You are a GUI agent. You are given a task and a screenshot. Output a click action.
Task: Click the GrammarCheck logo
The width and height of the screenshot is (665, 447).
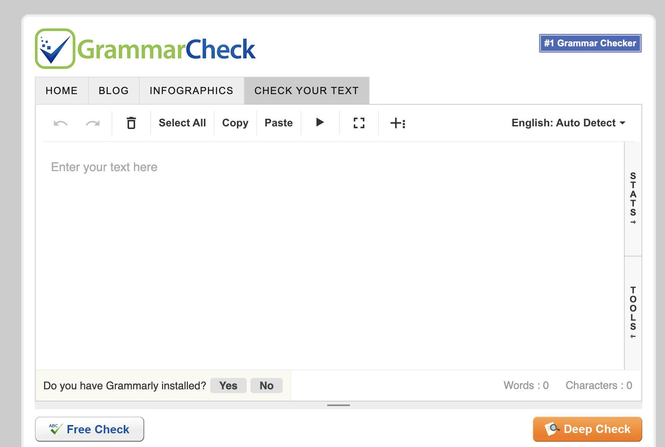[x=145, y=49]
